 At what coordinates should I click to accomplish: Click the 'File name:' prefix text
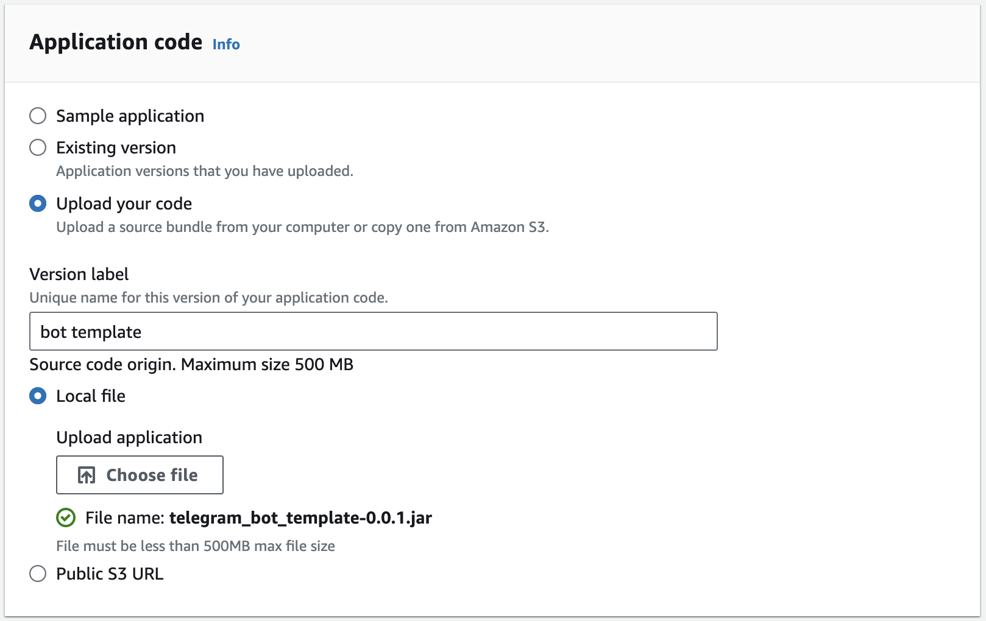point(125,517)
